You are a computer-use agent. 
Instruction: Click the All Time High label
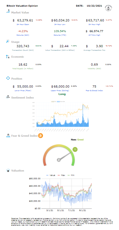click(94, 35)
